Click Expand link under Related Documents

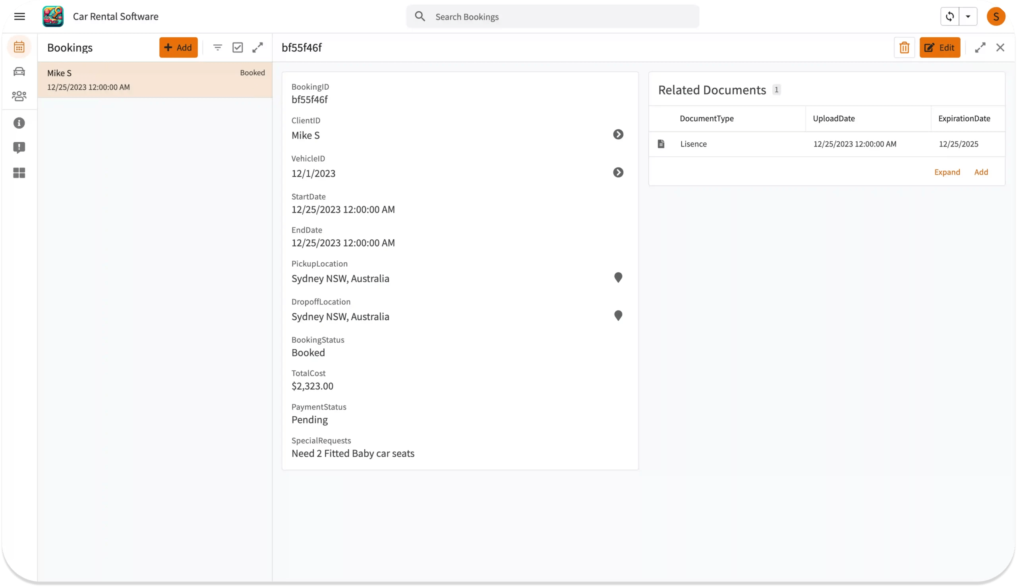tap(947, 172)
